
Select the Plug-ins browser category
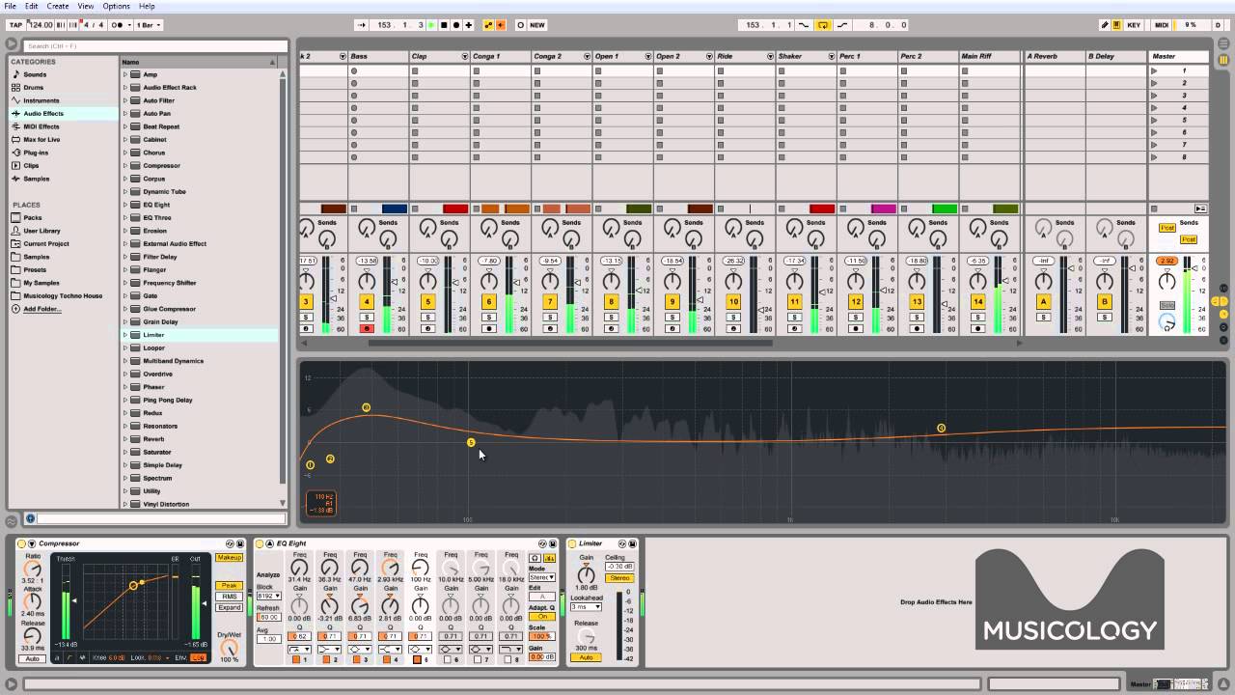(36, 153)
